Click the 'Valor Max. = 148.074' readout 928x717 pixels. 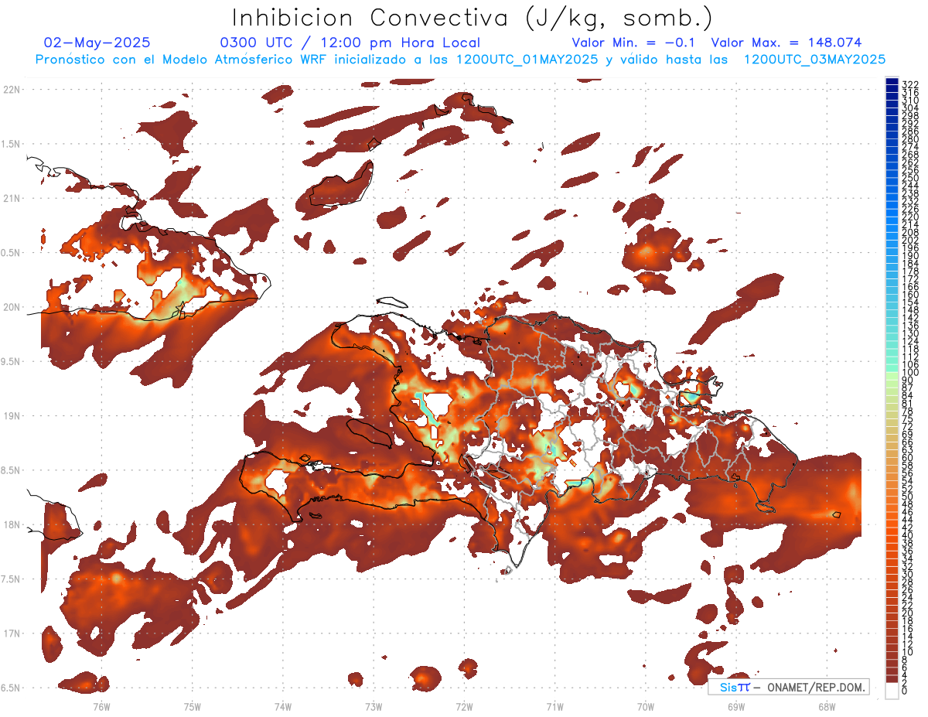tap(786, 43)
